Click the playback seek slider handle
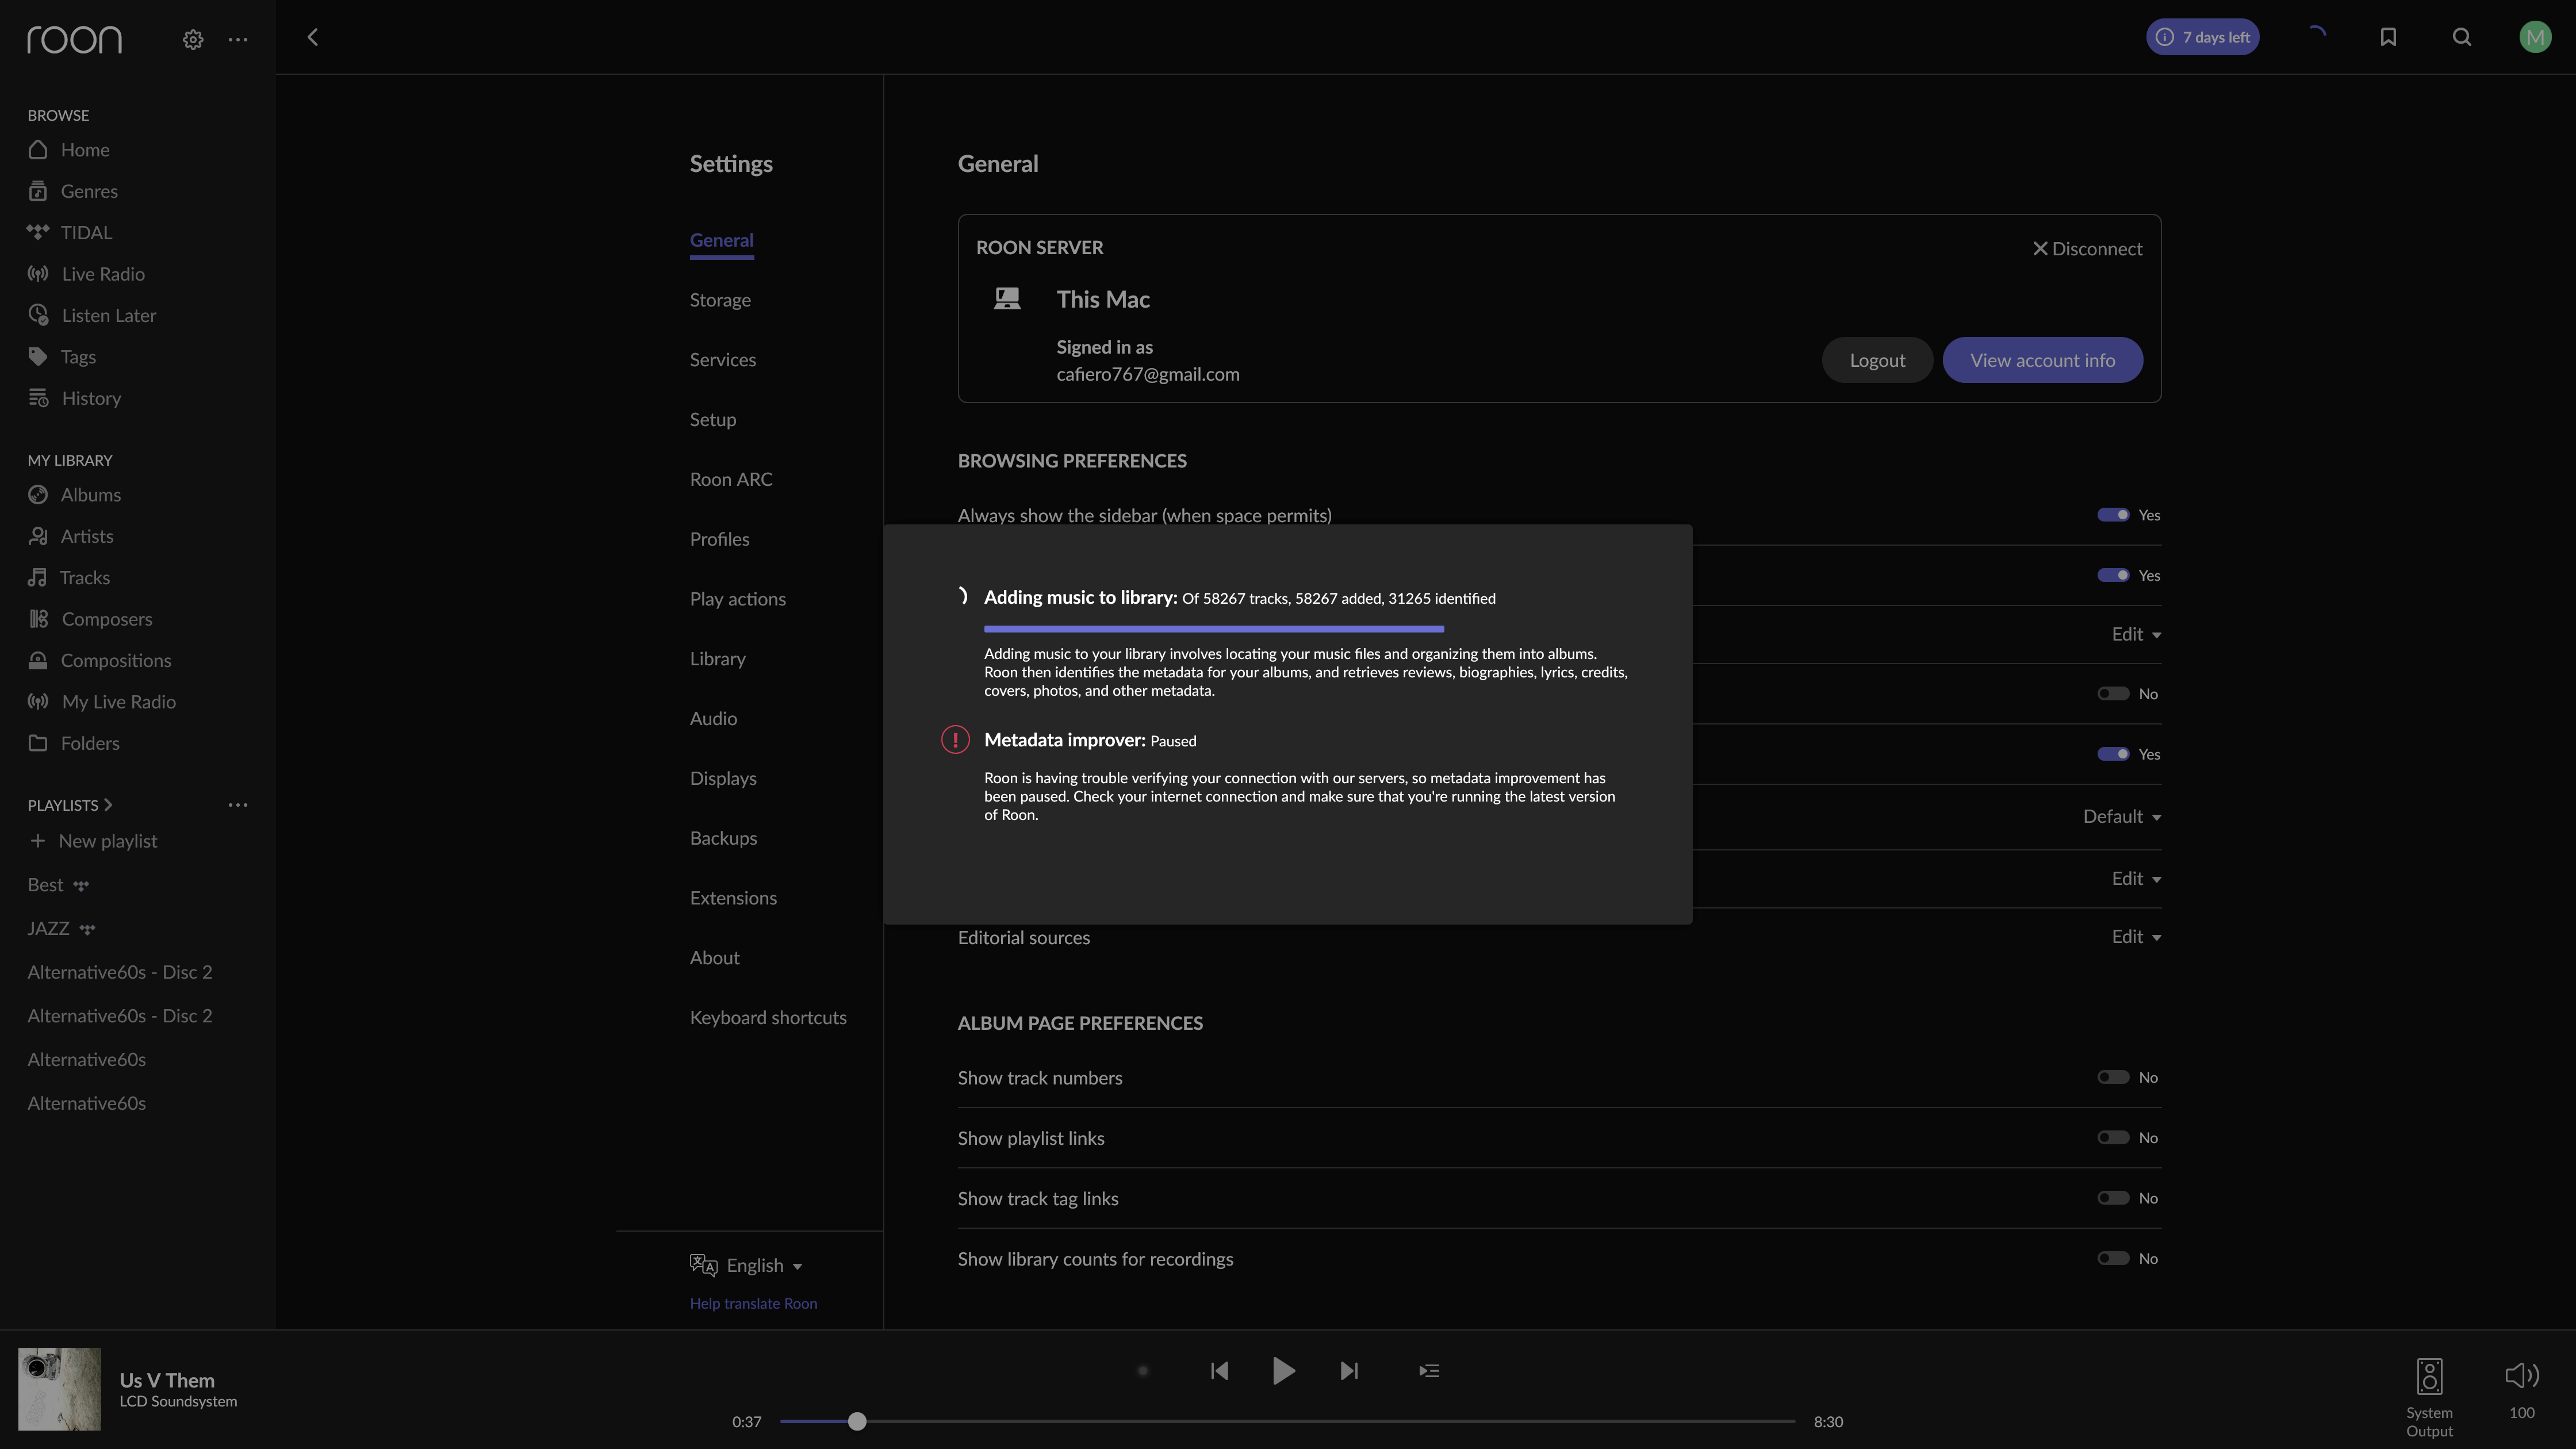The image size is (2576, 1449). click(x=857, y=1422)
